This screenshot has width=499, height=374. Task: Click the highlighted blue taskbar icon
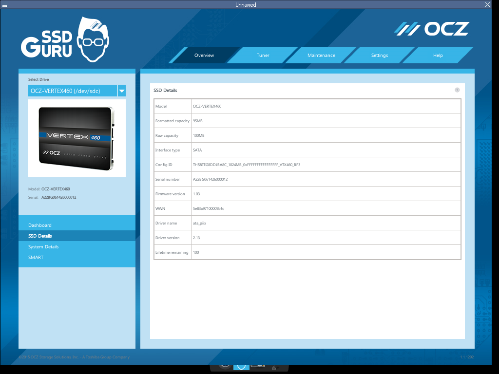coord(241,367)
